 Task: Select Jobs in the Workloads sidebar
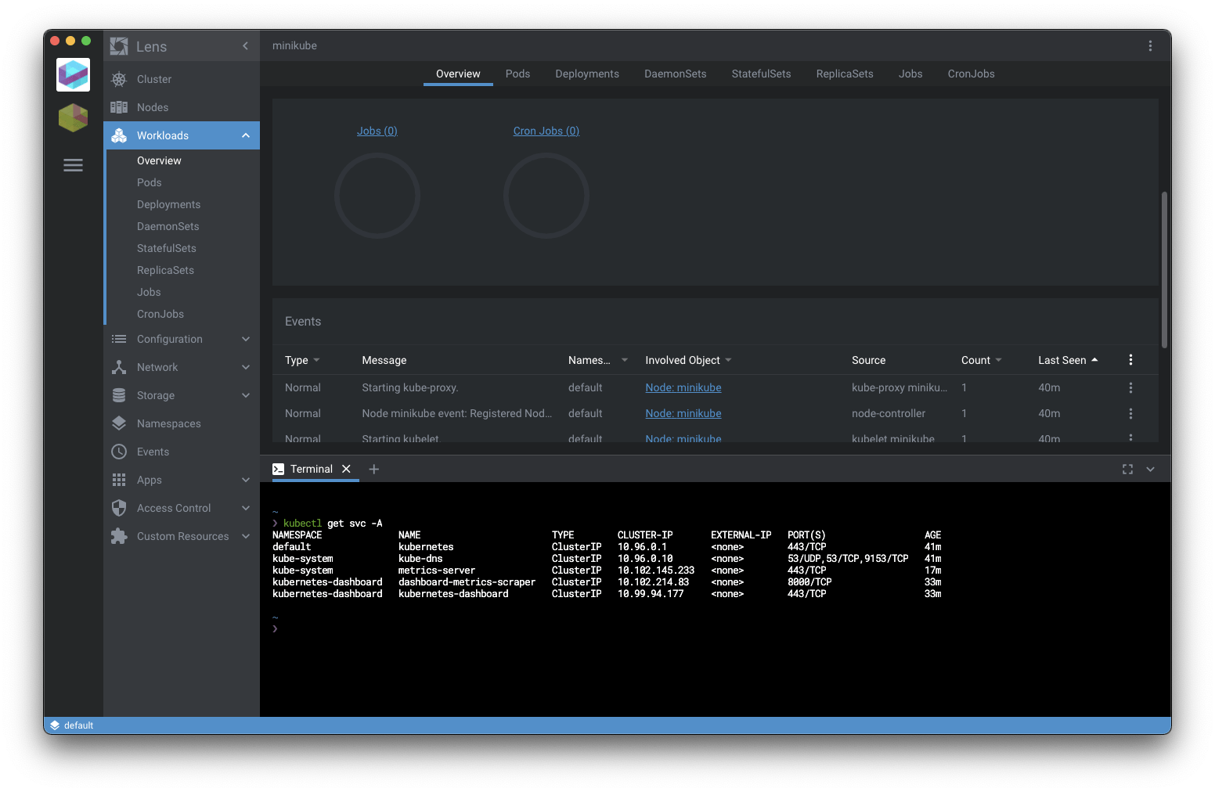coord(149,292)
